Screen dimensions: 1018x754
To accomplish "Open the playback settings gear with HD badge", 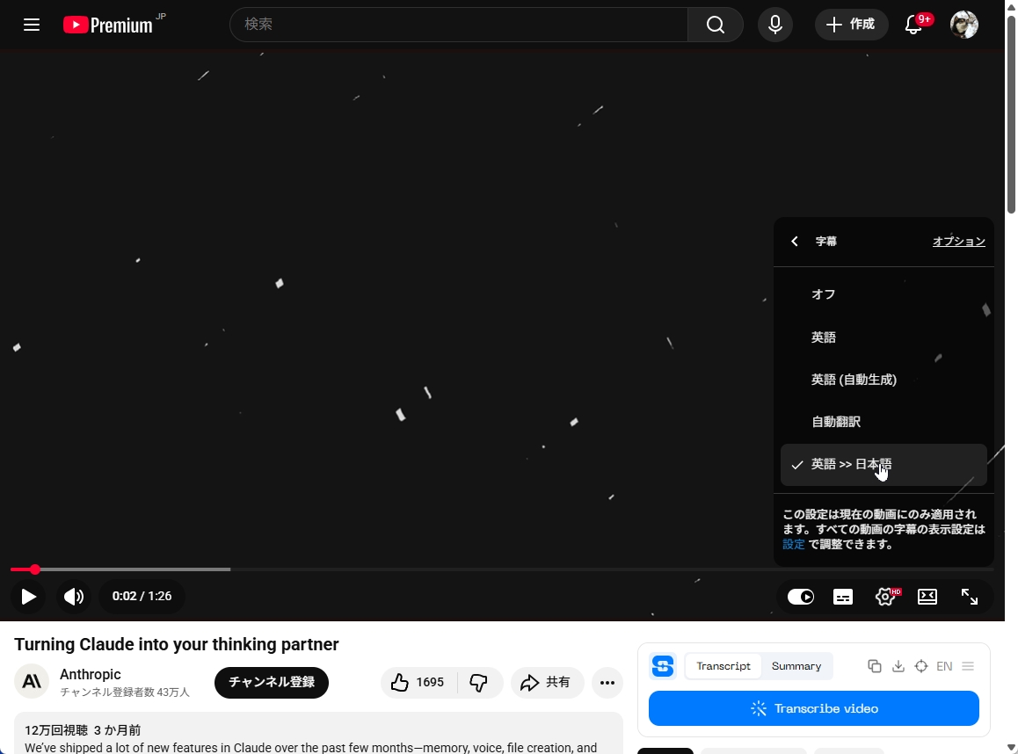I will coord(885,596).
